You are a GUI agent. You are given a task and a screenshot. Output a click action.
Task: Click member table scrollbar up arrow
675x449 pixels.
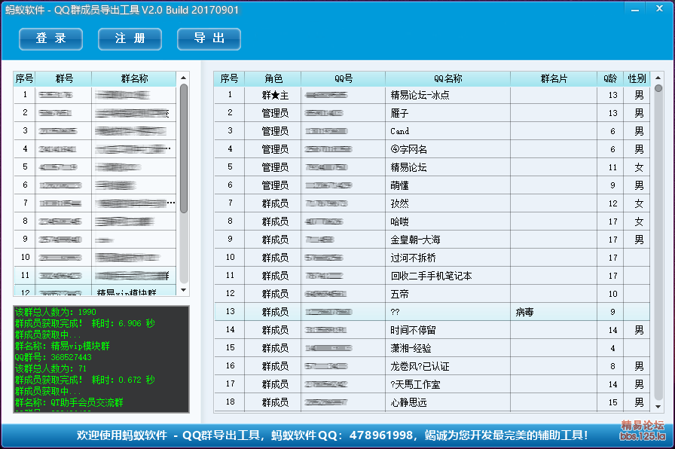[x=658, y=78]
